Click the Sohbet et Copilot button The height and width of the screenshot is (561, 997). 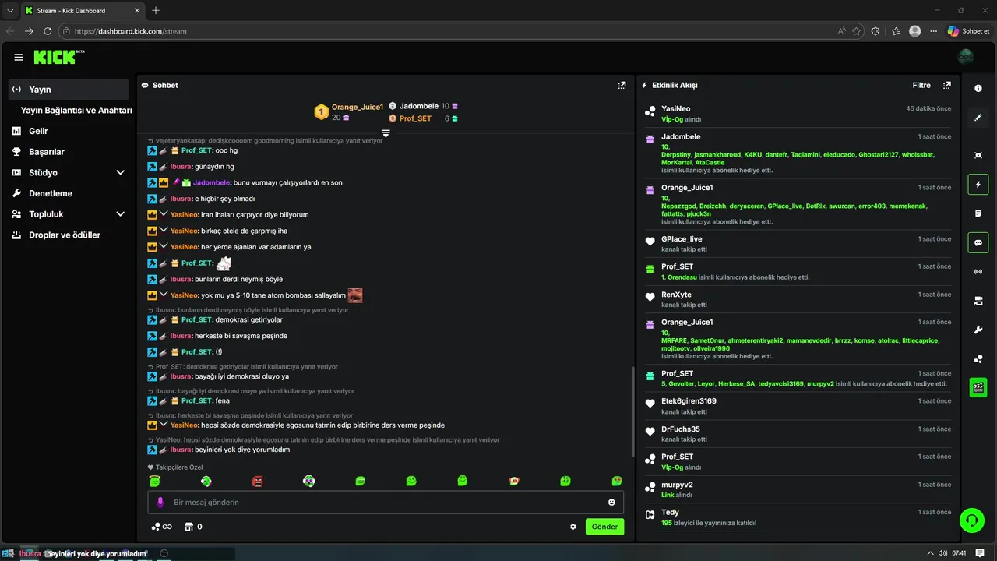968,31
